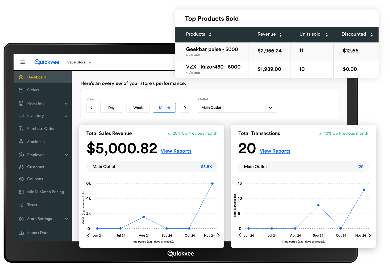The width and height of the screenshot is (390, 264).
Task: Open View Reports for Total Sales Revenue
Action: point(176,151)
